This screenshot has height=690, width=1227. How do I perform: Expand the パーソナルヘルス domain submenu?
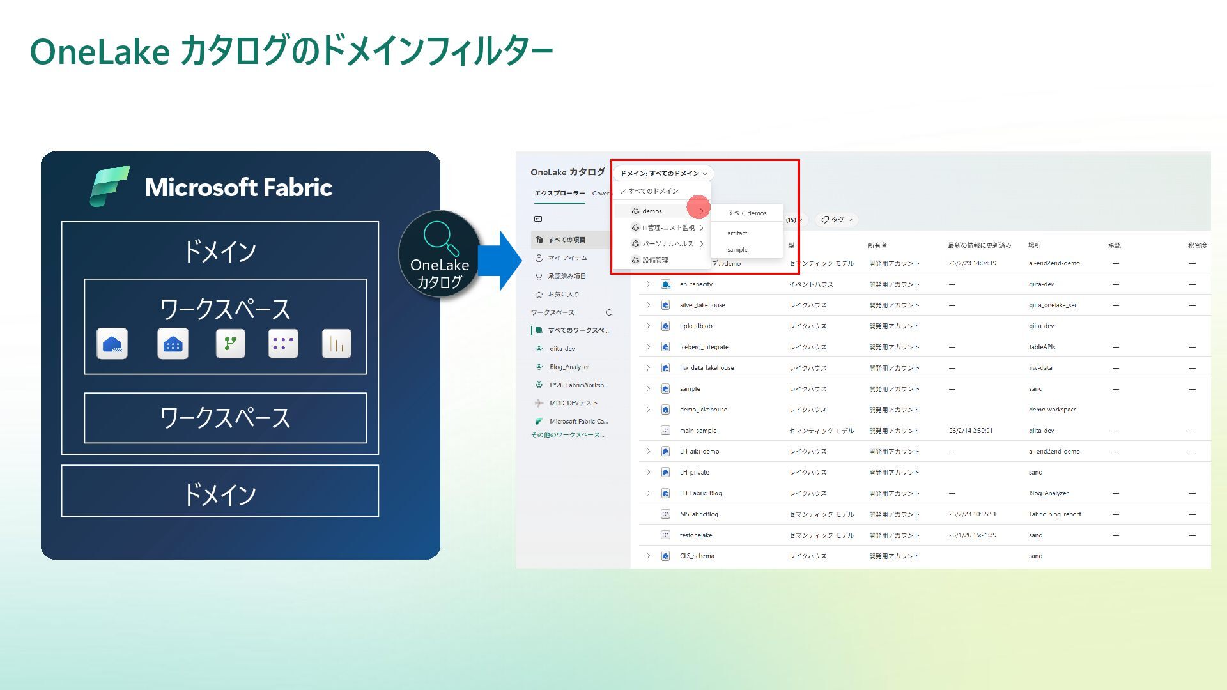pos(701,244)
